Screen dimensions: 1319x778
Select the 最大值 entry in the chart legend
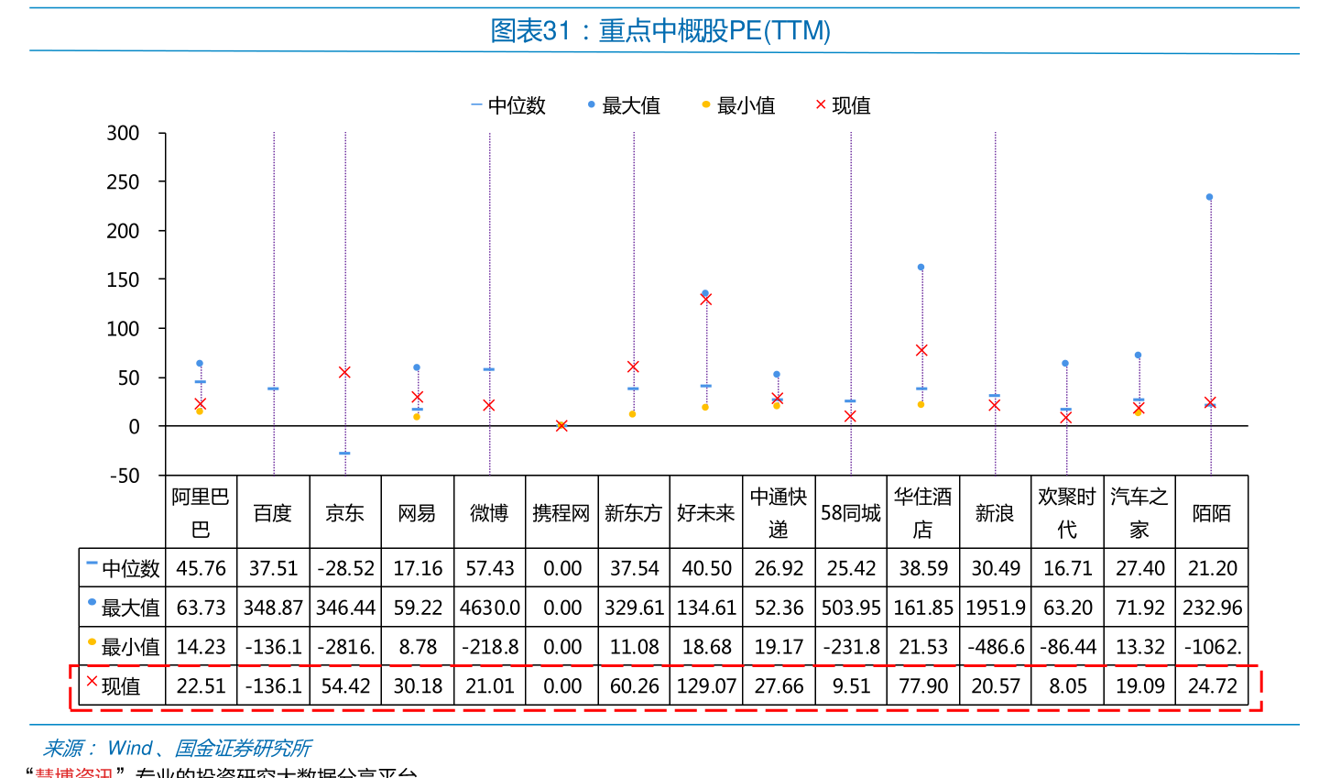(624, 105)
